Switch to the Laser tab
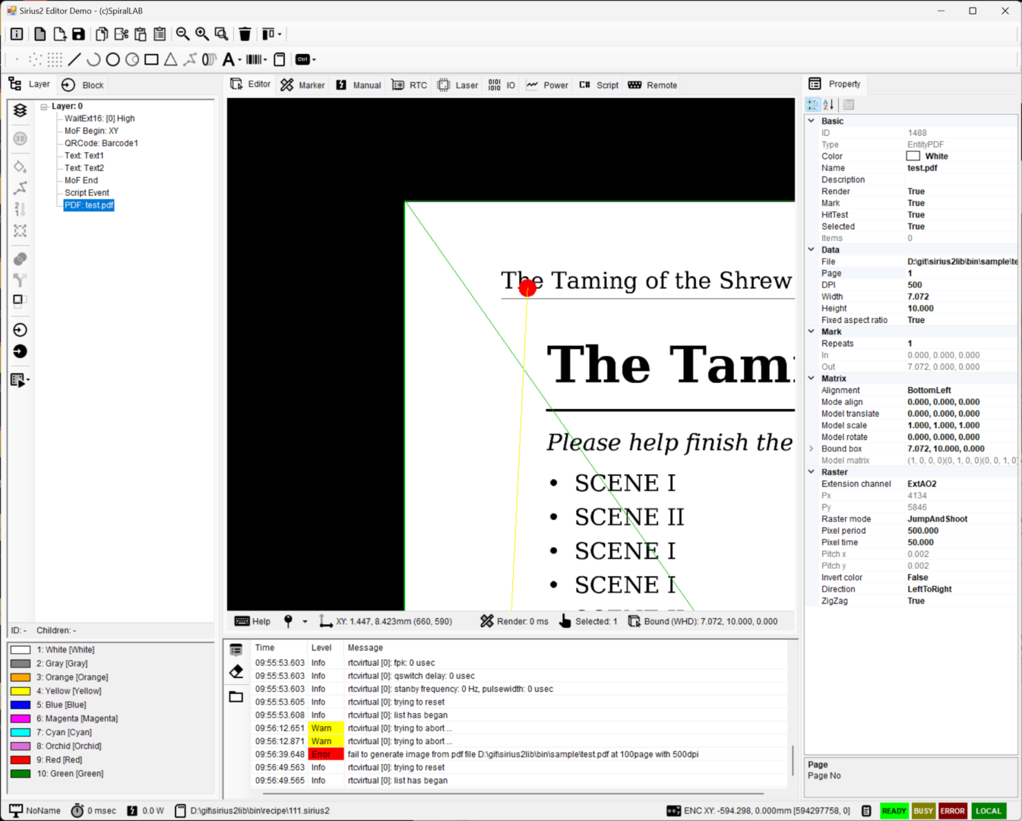This screenshot has width=1022, height=821. coord(457,85)
